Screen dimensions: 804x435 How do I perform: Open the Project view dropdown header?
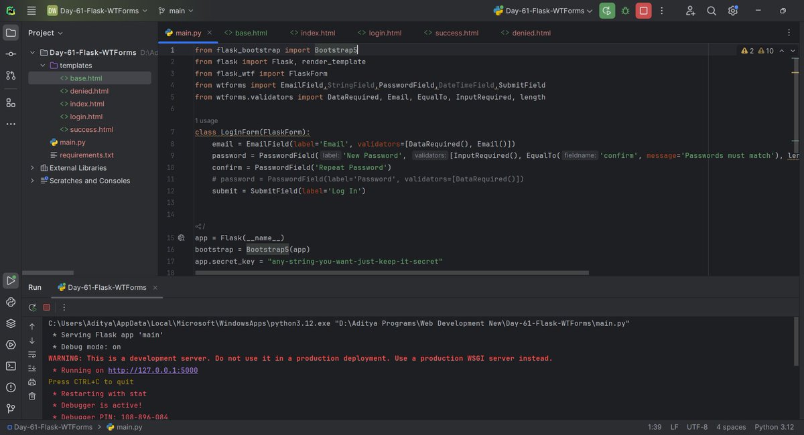point(46,33)
